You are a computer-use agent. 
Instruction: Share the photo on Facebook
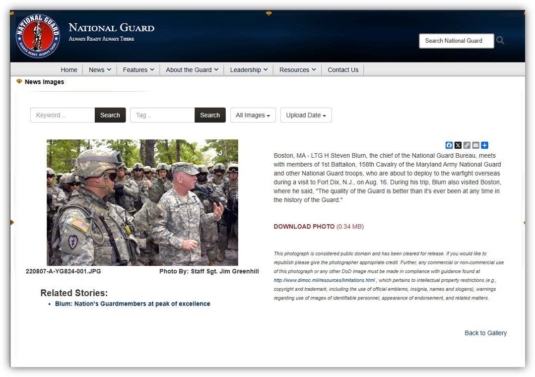(x=449, y=145)
